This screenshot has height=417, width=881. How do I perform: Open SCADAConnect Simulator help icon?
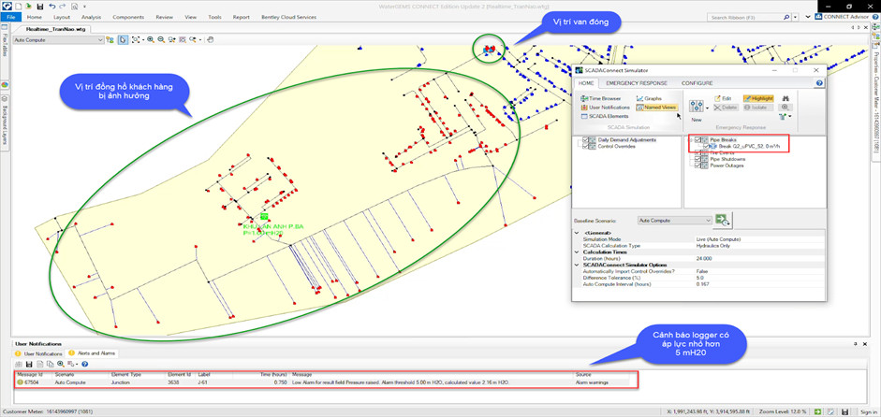click(819, 83)
